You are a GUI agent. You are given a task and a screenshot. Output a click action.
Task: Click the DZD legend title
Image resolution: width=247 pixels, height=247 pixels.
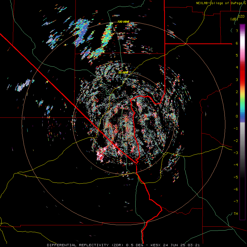click(241, 16)
